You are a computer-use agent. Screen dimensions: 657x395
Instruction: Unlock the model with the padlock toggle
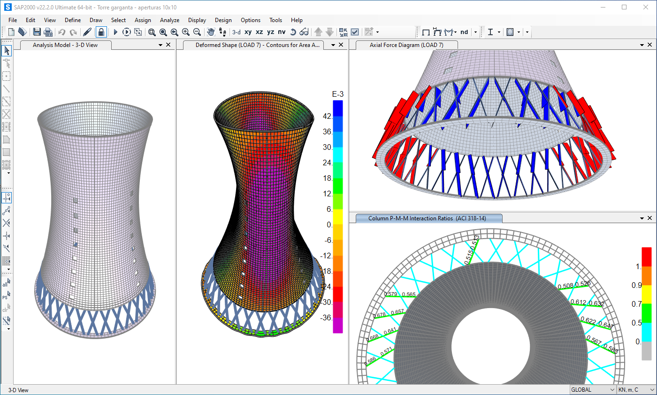pos(101,31)
